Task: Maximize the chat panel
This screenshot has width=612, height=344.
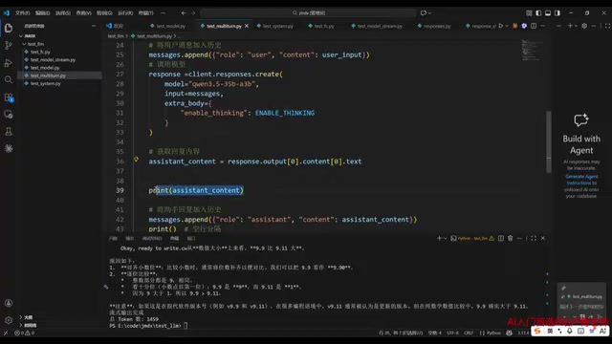Action: (608, 26)
